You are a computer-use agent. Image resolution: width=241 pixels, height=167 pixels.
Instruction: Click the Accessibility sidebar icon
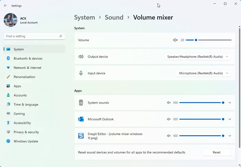pyautogui.click(x=8, y=123)
